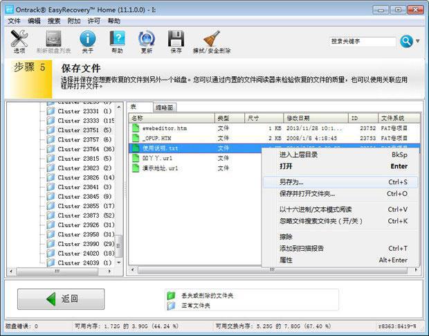The width and height of the screenshot is (429, 336).
Task: Select folder Cluster 23815 in tree
Action: coord(80,159)
